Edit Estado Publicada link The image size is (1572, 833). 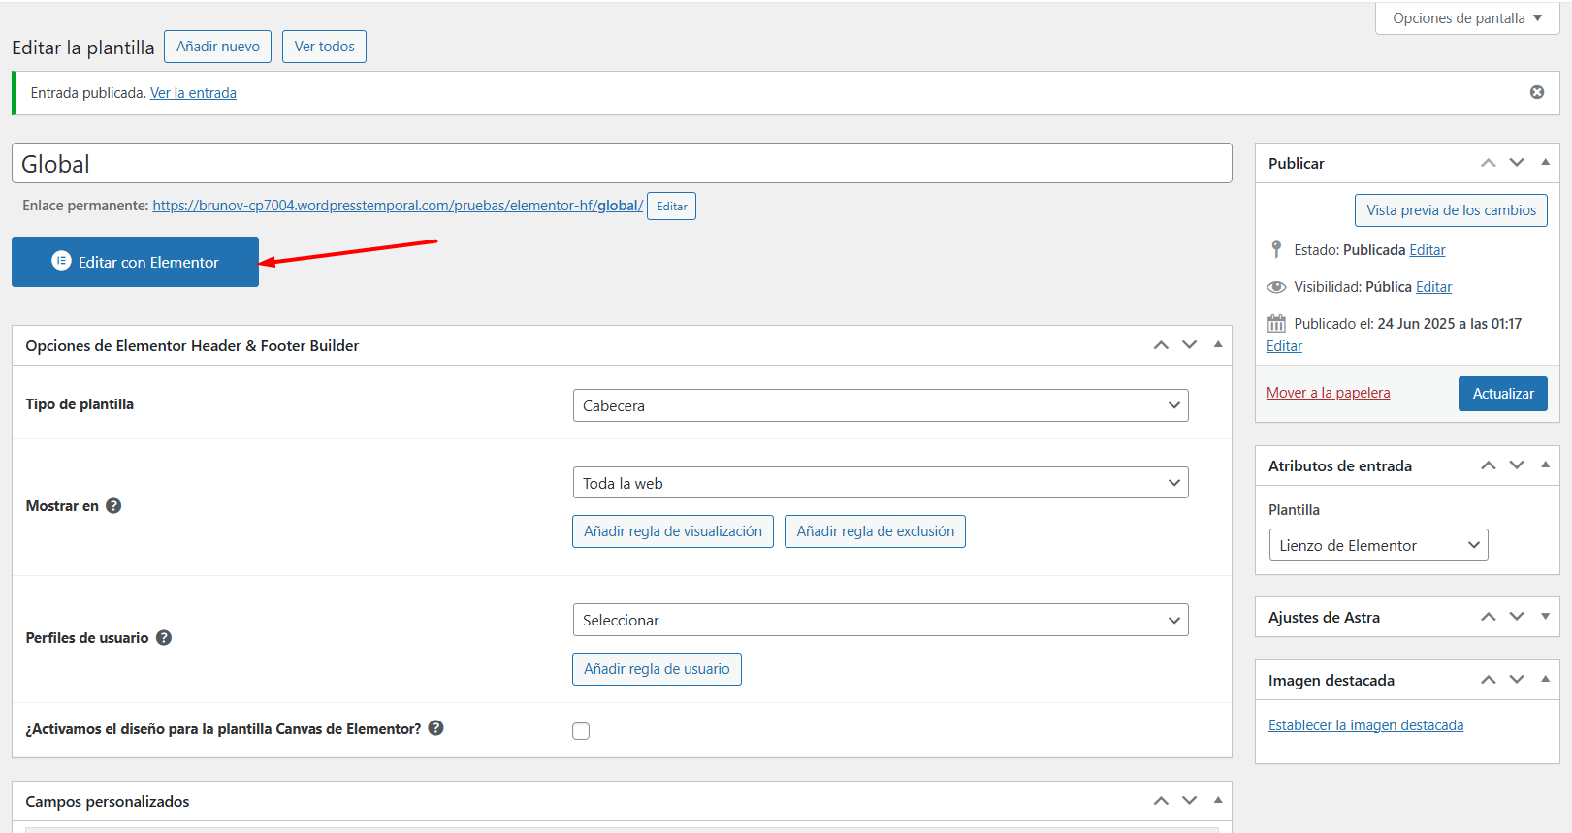coord(1427,250)
